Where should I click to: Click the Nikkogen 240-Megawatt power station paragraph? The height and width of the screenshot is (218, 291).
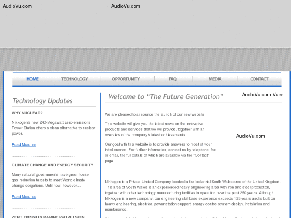click(54, 128)
